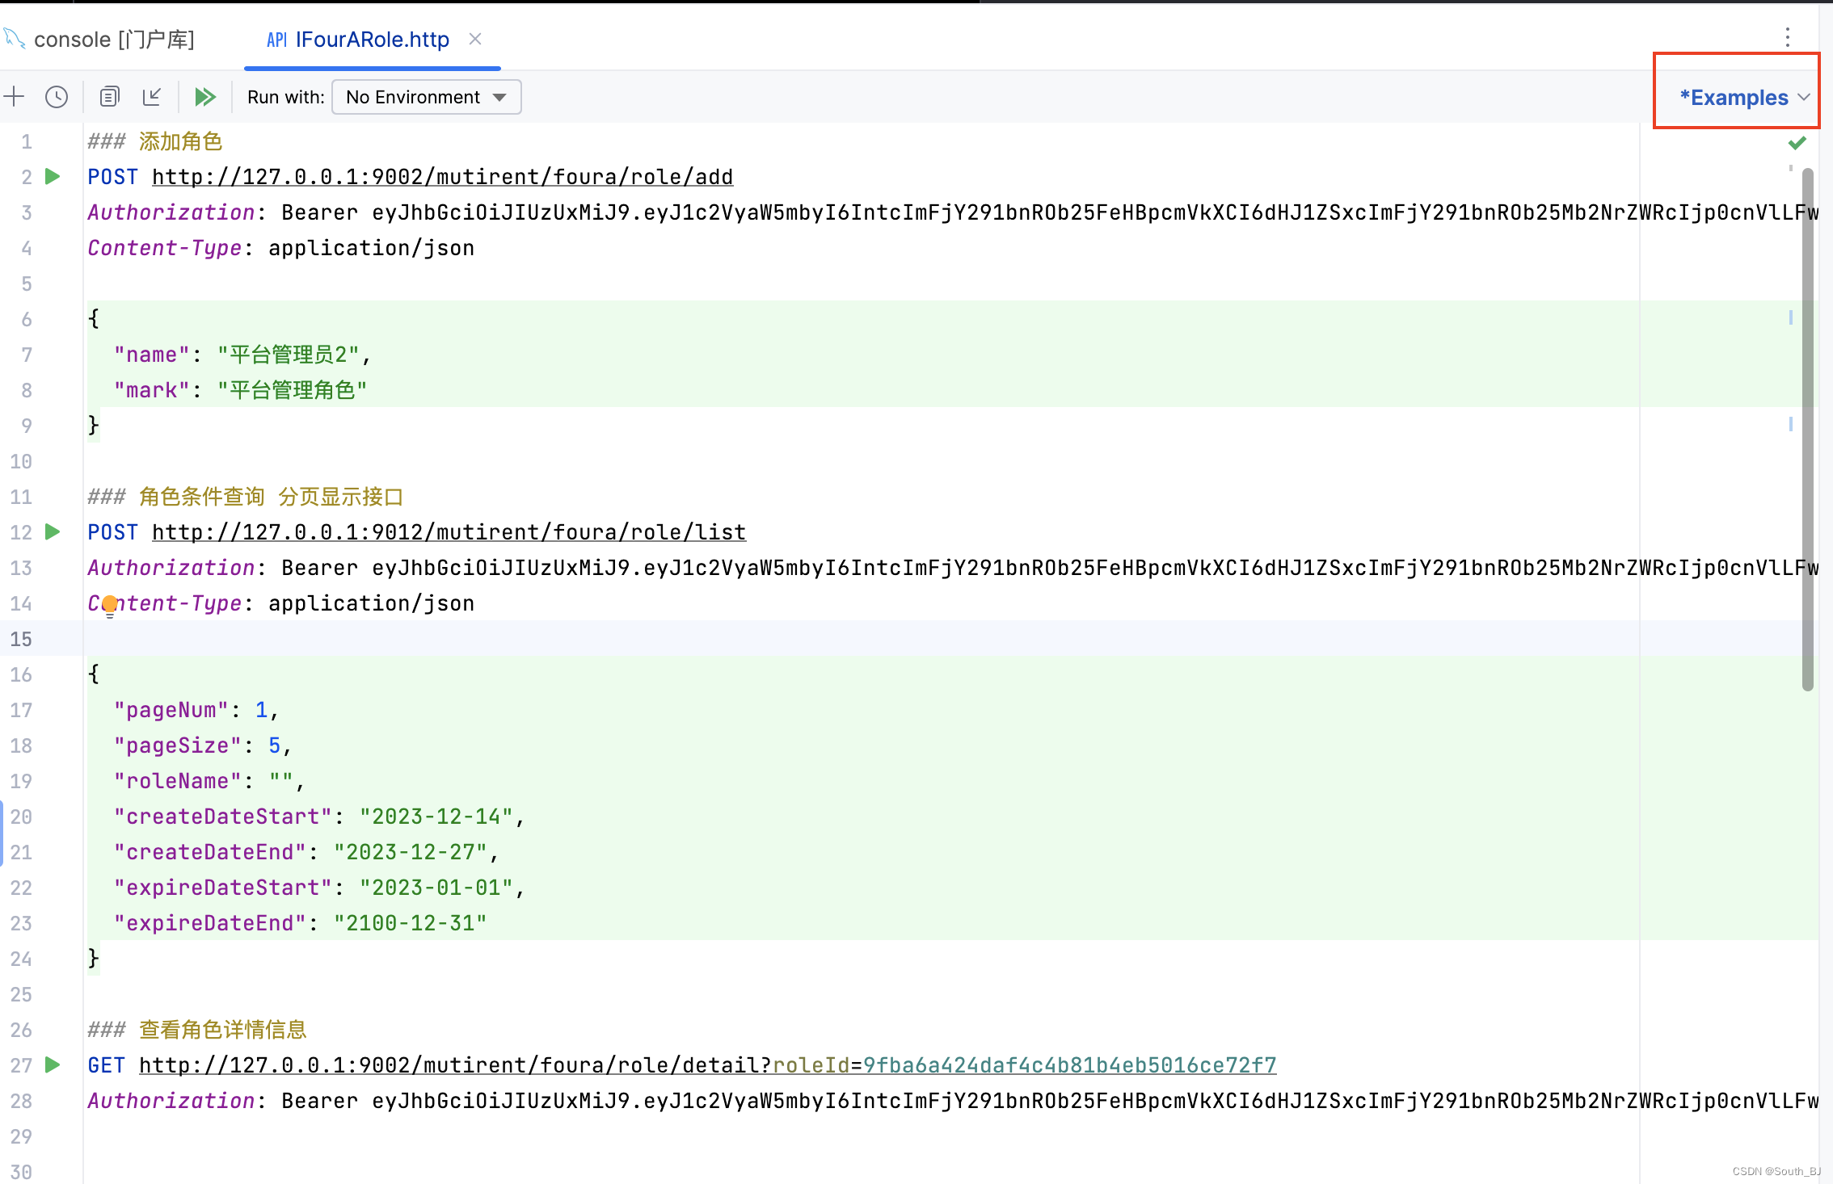The image size is (1833, 1184).
Task: Run the role/list POST request
Action: point(53,531)
